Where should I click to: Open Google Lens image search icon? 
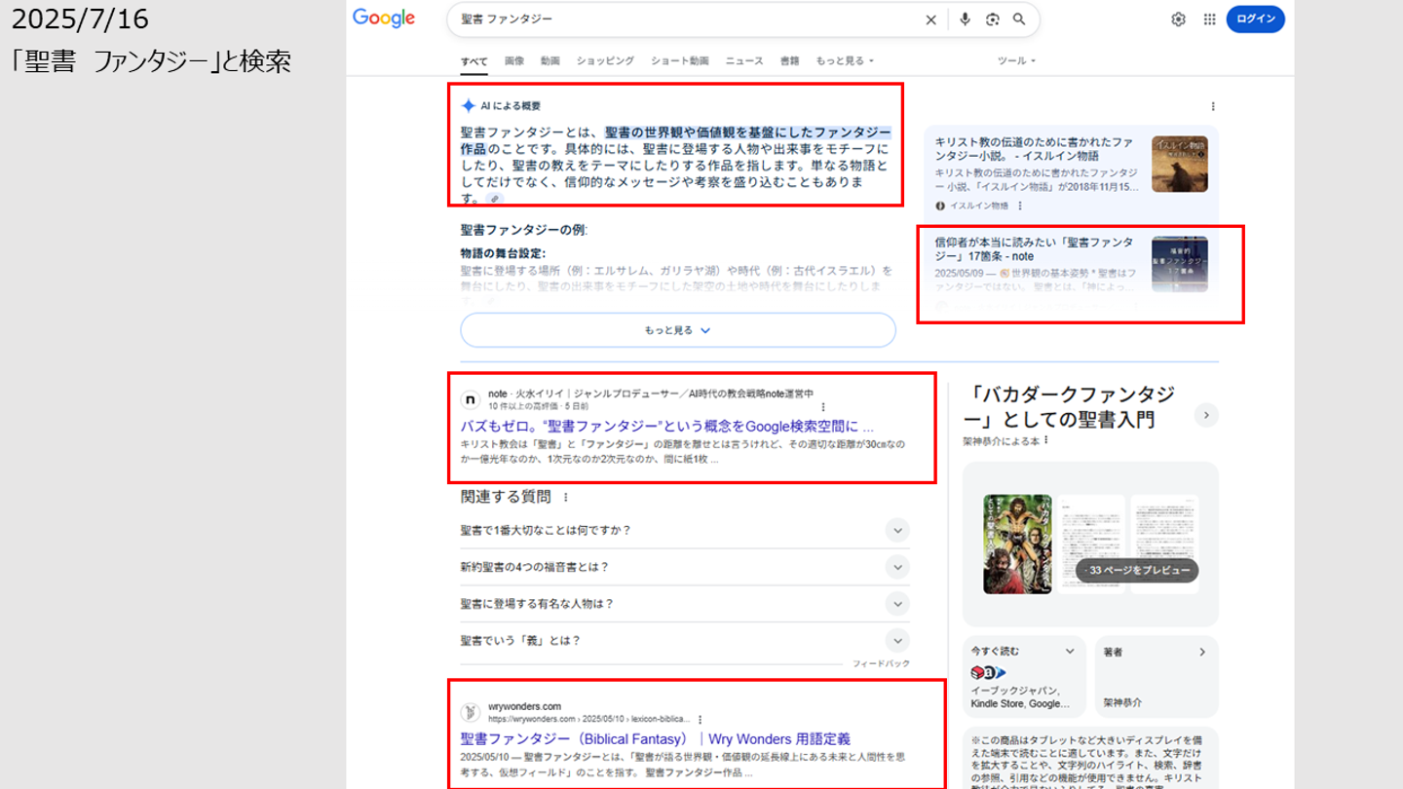(x=992, y=19)
